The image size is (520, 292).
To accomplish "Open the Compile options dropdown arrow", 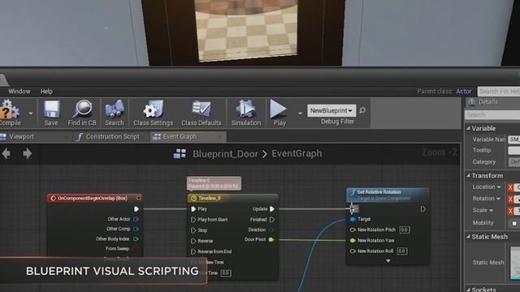I will 31,114.
